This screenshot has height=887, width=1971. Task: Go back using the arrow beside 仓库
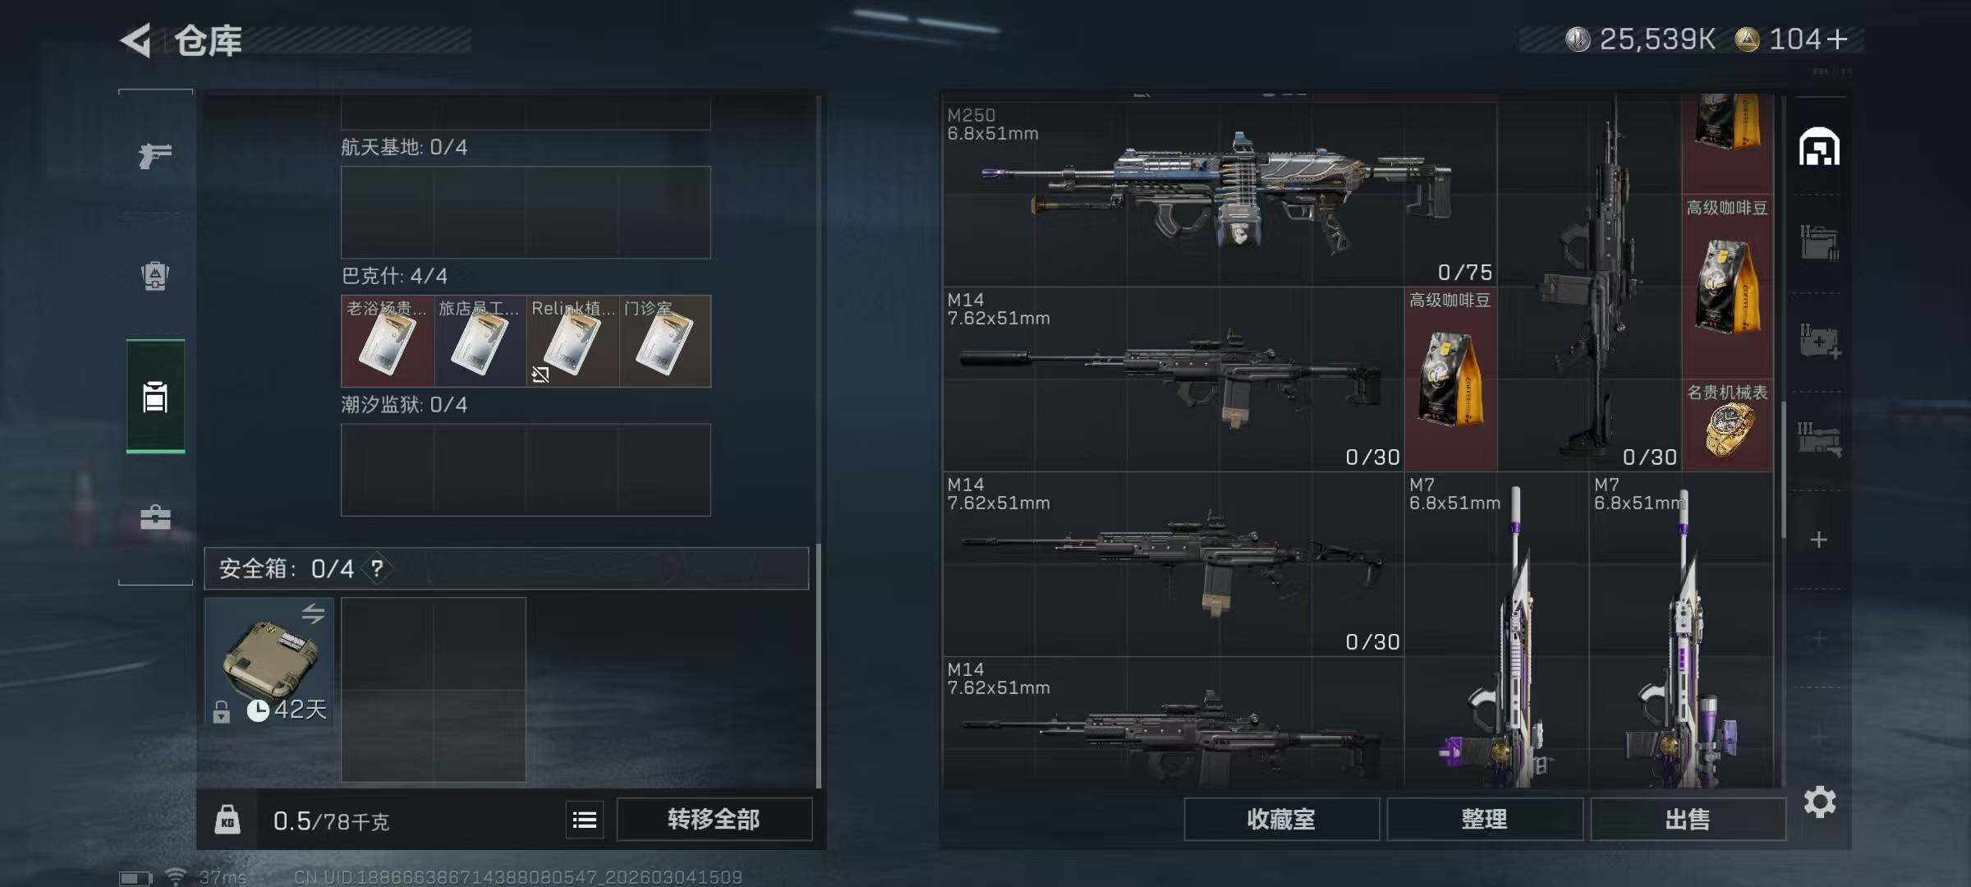click(136, 39)
